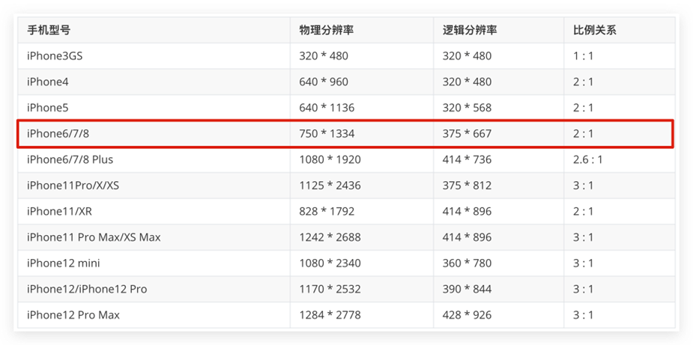Click the 750 * 1334 resolution cell

(327, 134)
